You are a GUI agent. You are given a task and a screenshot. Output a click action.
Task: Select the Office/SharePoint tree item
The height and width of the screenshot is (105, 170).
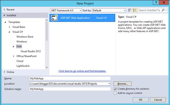[27, 56]
